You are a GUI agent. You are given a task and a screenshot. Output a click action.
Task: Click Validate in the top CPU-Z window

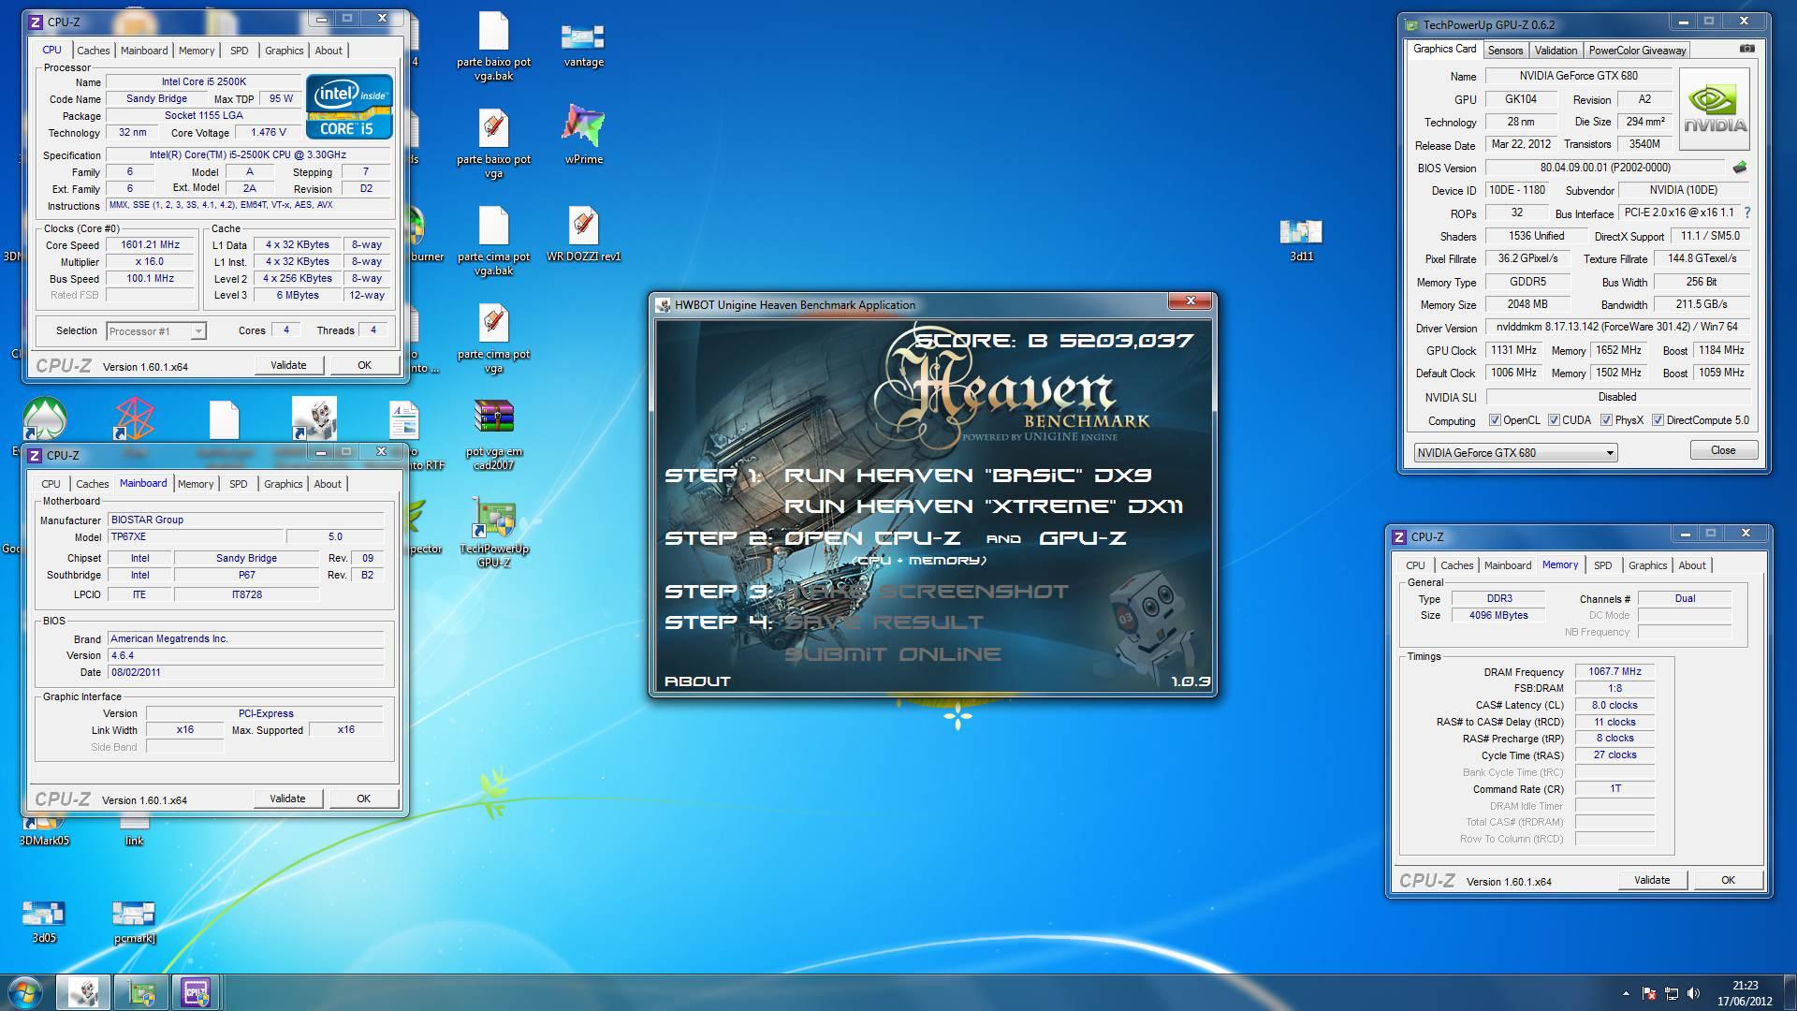[x=288, y=365]
